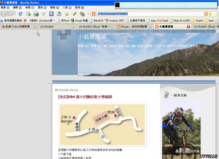This screenshot has height=159, width=219.
Task: Open the 自行車 category link in the header
Action: point(167,46)
